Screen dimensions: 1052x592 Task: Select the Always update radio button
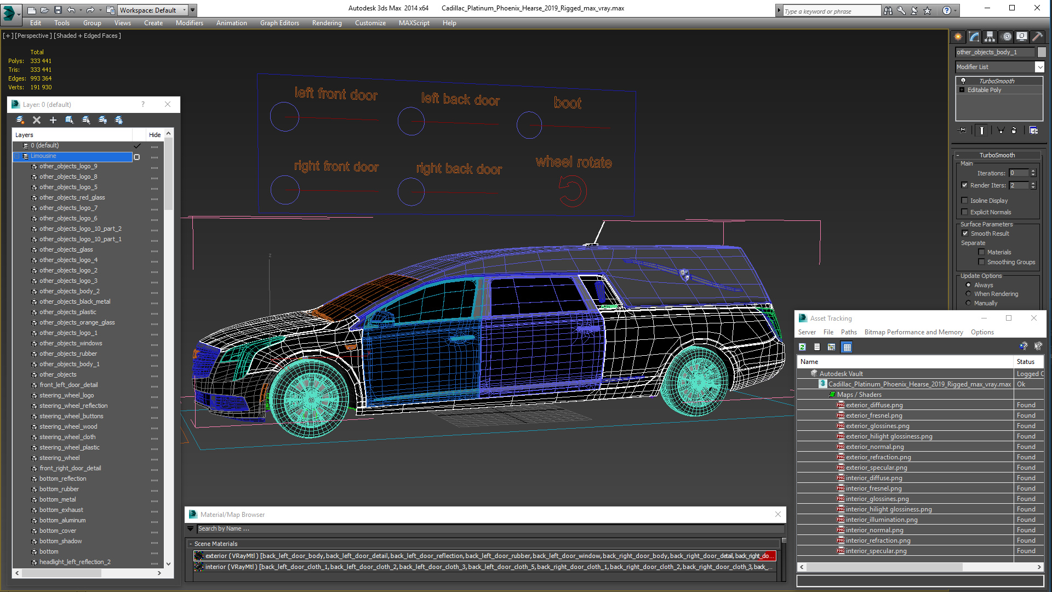pos(968,285)
